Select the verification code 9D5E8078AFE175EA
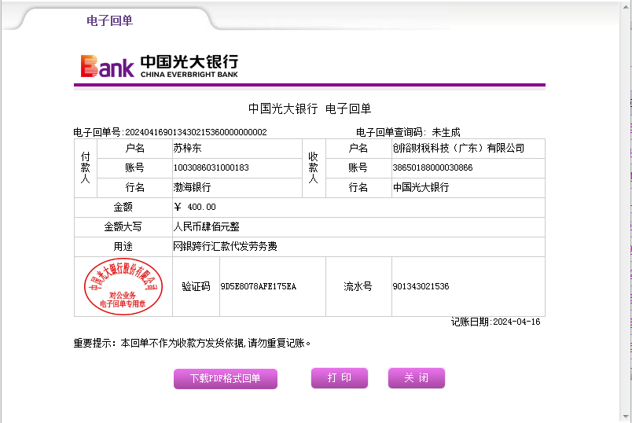The width and height of the screenshot is (632, 423). 258,287
